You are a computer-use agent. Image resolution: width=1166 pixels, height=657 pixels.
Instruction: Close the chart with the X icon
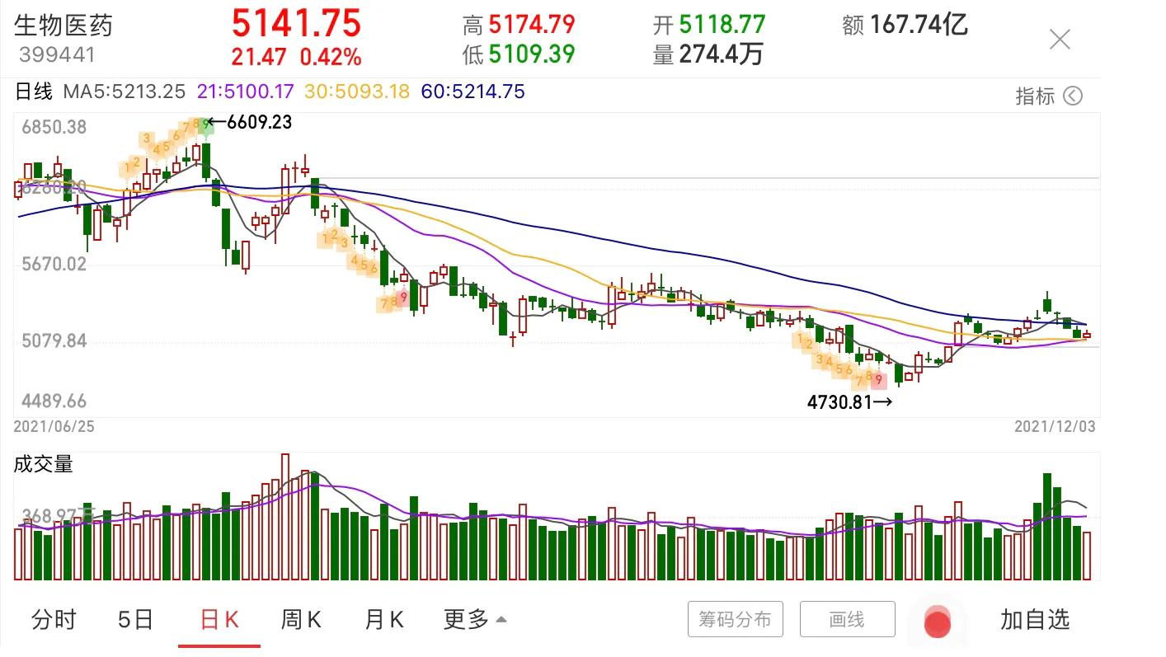[1060, 40]
